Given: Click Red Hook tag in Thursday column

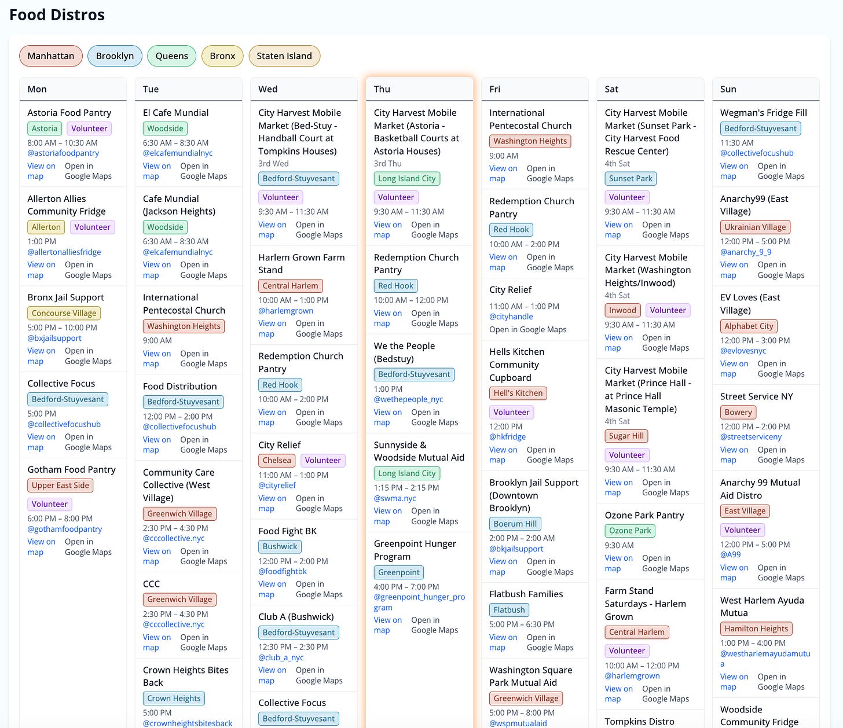Looking at the screenshot, I should [395, 286].
